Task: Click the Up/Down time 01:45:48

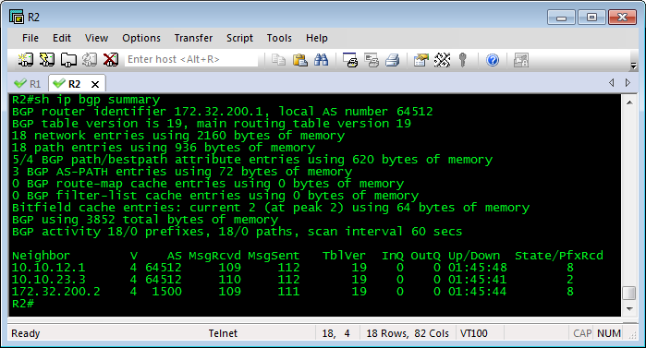Action: pyautogui.click(x=478, y=268)
